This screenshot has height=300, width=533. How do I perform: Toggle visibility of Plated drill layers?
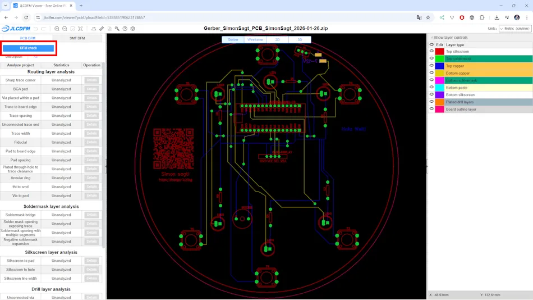pos(431,102)
